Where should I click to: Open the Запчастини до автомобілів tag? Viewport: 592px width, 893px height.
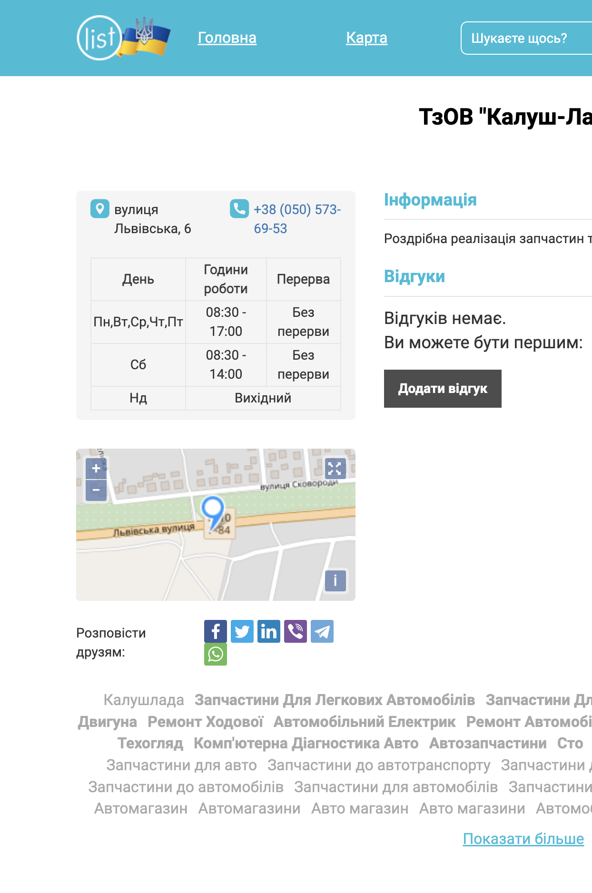(x=186, y=787)
